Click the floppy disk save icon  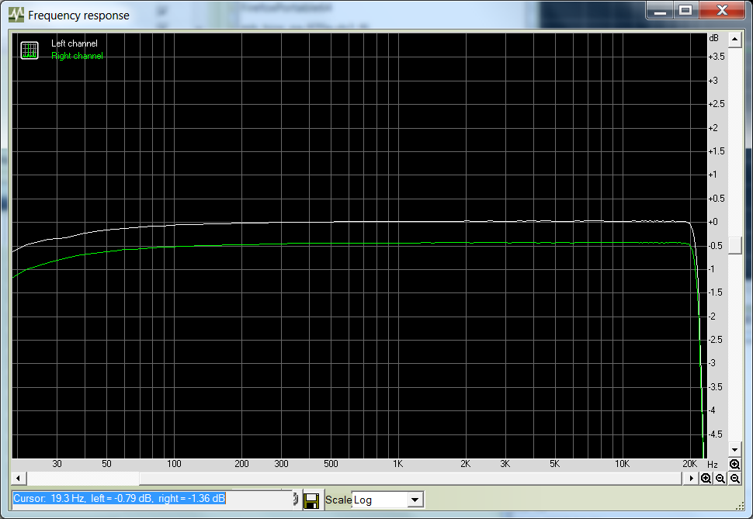tap(311, 500)
